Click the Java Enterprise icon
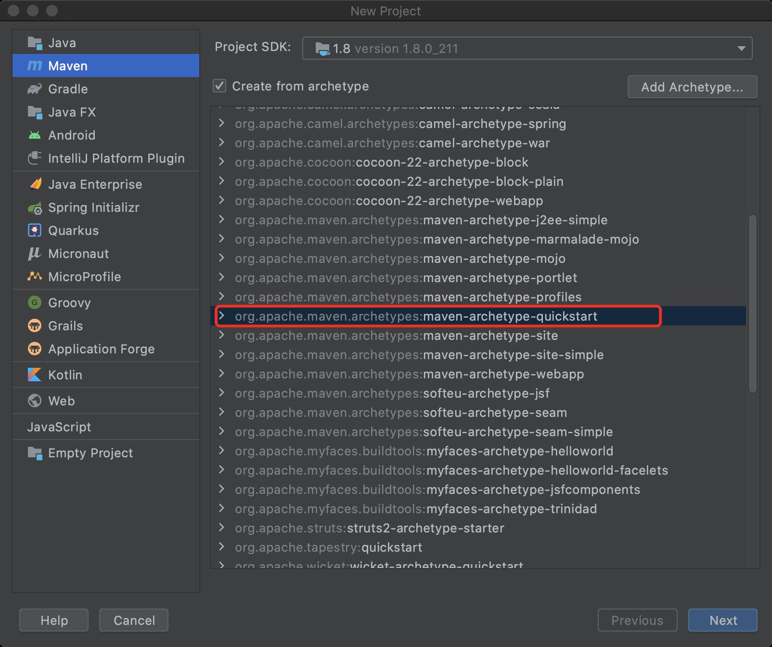772x647 pixels. (x=35, y=184)
